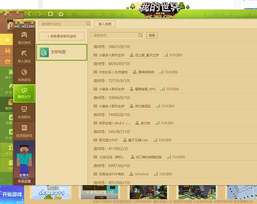This screenshot has height=204, width=257.
Task: Click the host person icon in room 54638 row
Action: (x=125, y=140)
